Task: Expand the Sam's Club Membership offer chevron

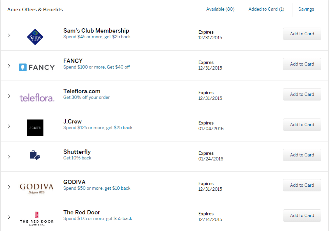Action: (9, 35)
